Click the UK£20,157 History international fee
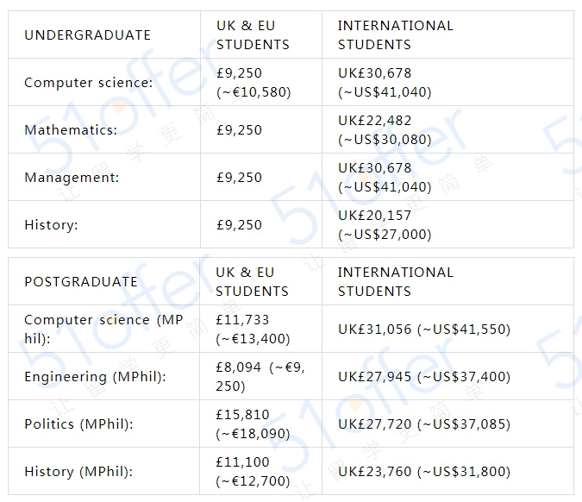Viewport: 582px width, 502px height. (x=385, y=225)
